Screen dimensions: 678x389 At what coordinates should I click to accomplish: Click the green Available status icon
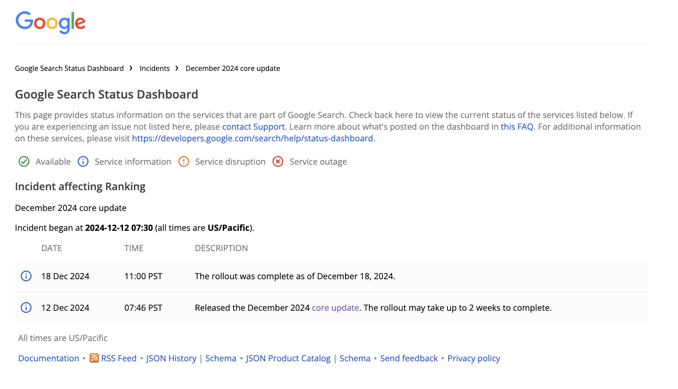[x=24, y=162]
